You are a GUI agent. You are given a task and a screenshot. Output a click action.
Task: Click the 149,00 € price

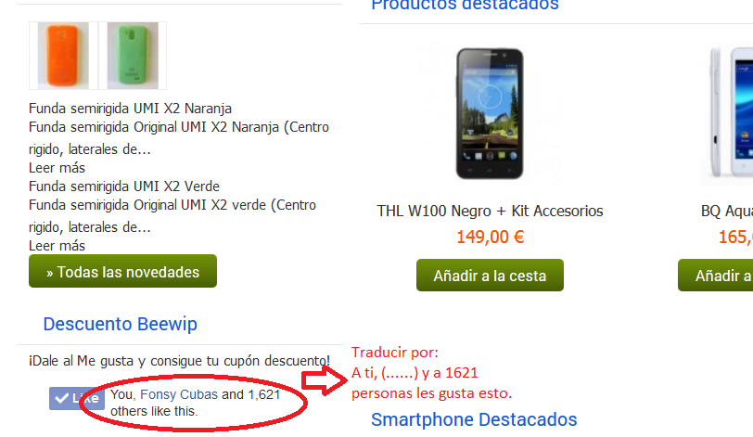click(490, 237)
